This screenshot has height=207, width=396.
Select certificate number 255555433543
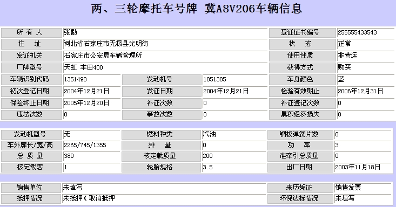(x=357, y=32)
